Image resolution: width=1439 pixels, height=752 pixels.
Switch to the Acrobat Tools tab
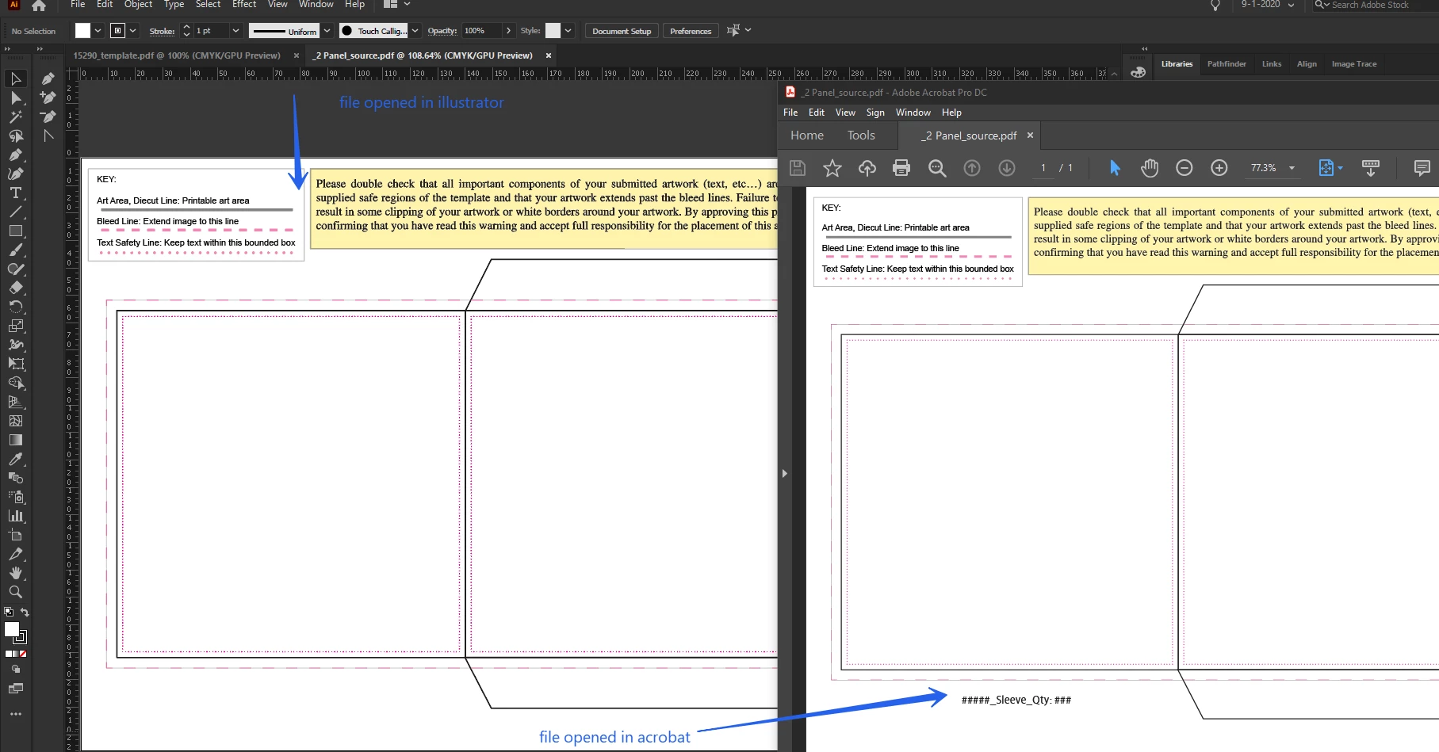(861, 136)
